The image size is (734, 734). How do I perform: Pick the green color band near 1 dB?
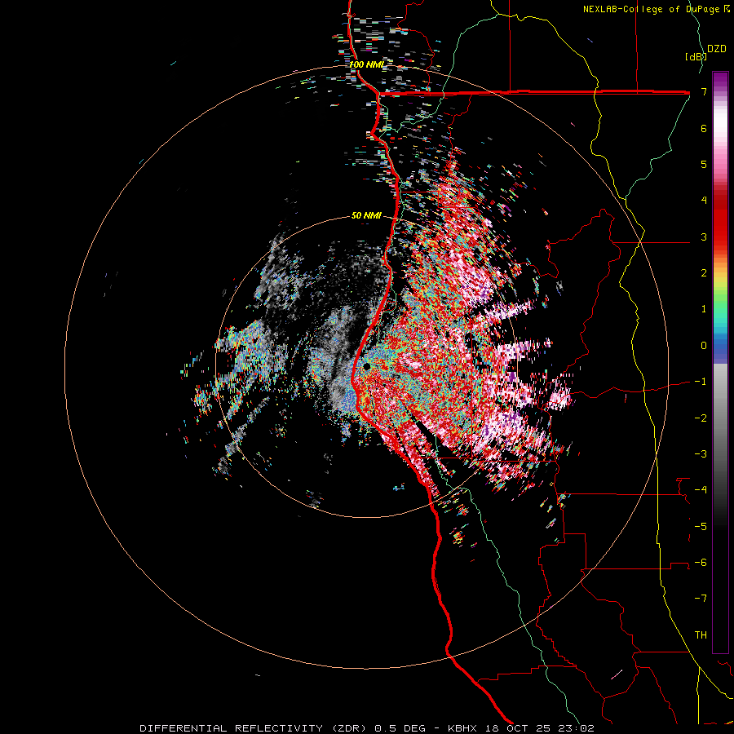720,309
